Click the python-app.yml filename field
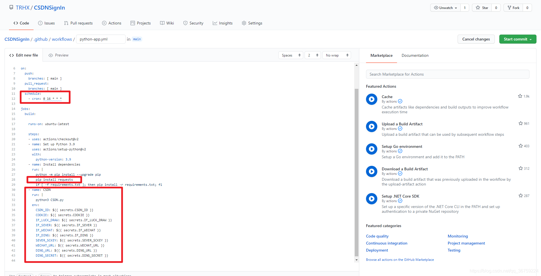The image size is (541, 276). [x=101, y=39]
